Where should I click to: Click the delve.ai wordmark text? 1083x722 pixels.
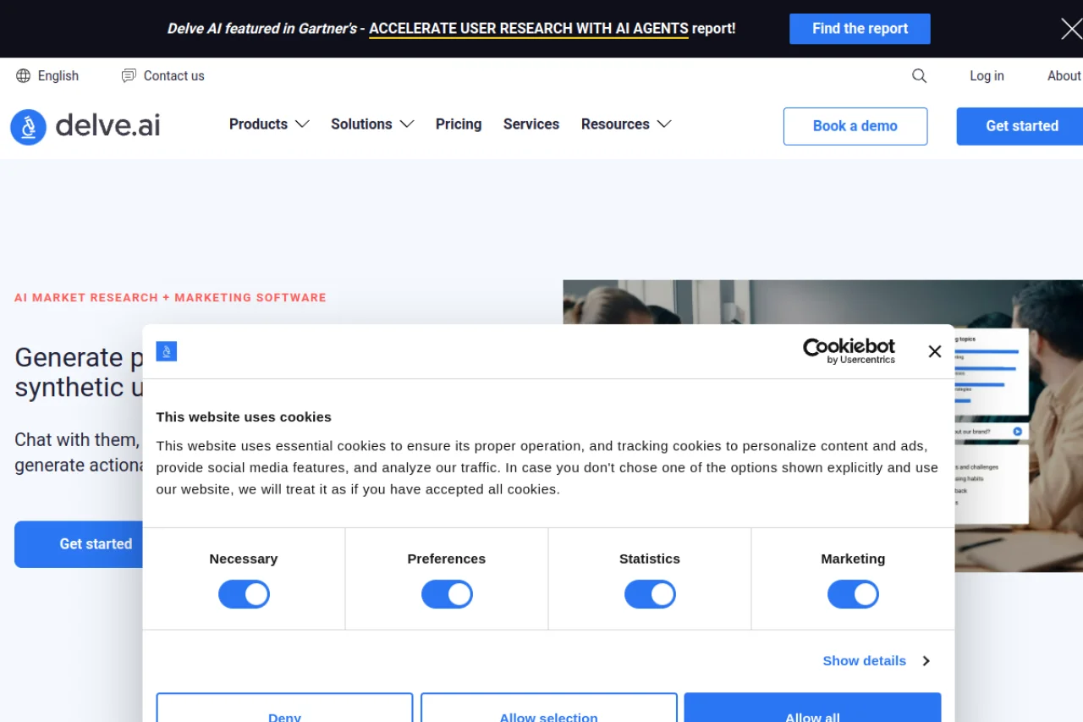pos(107,126)
